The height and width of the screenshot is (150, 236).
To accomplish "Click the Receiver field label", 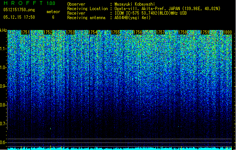I will (76, 13).
